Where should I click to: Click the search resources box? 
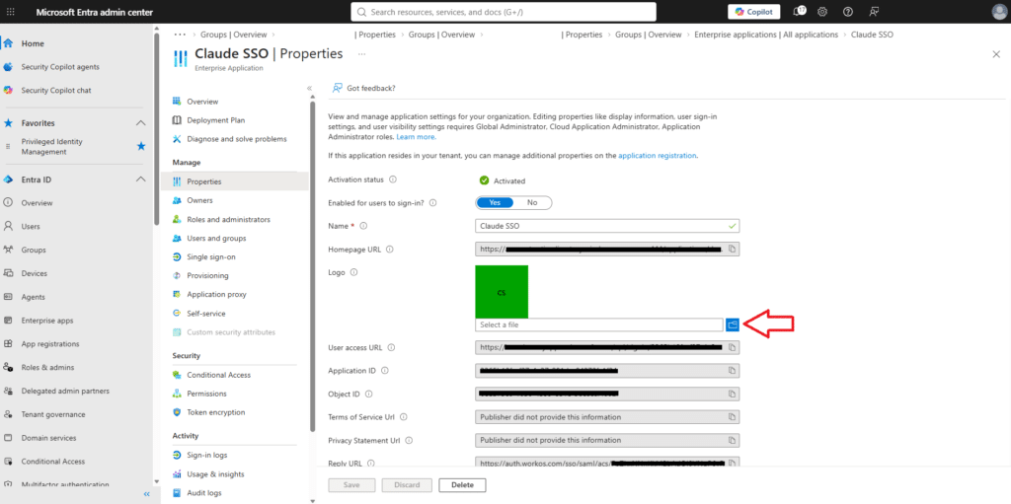(x=504, y=12)
